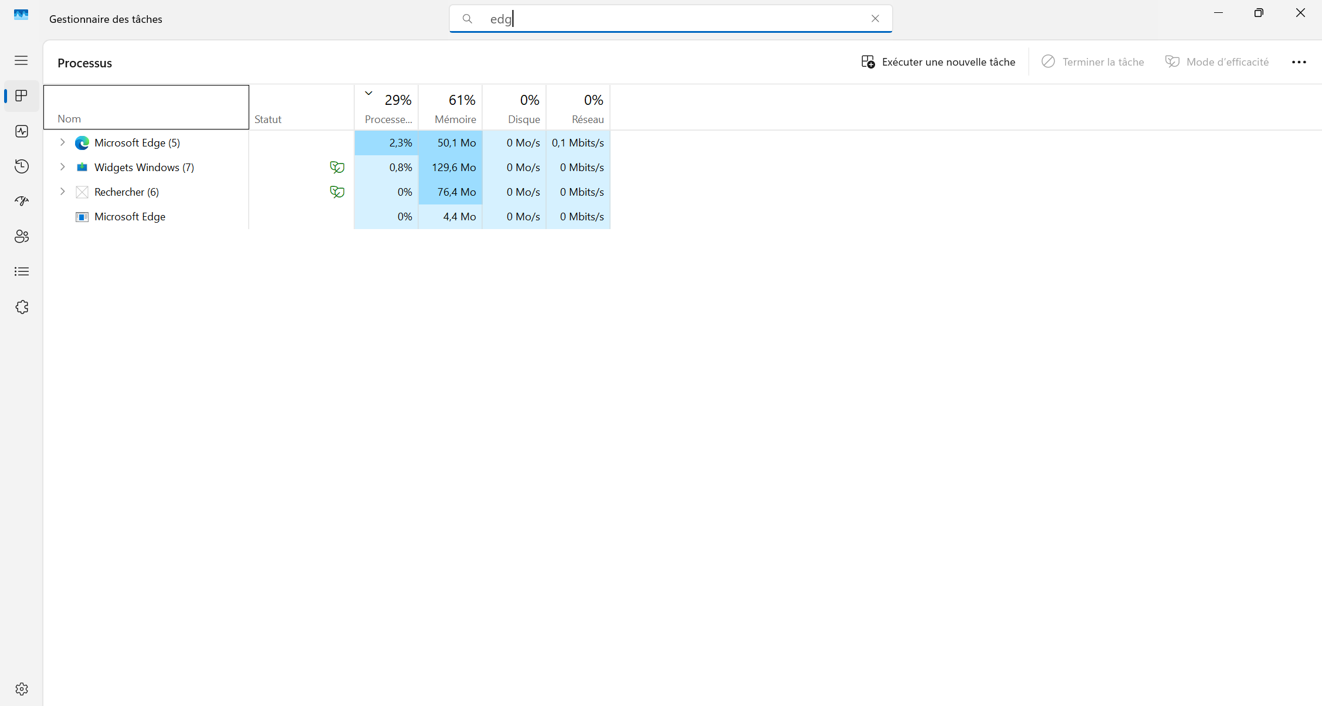This screenshot has height=706, width=1322.
Task: Click the 0,1 Mbits/s network value
Action: click(x=578, y=143)
